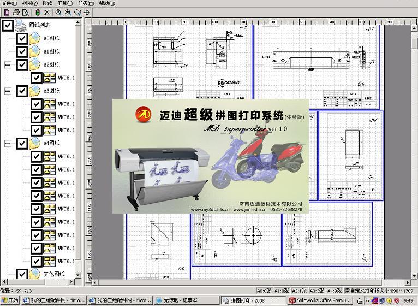Switch to SolidWorks Office Premium taskbar button
Viewport: 418px width, 307px height.
point(320,300)
